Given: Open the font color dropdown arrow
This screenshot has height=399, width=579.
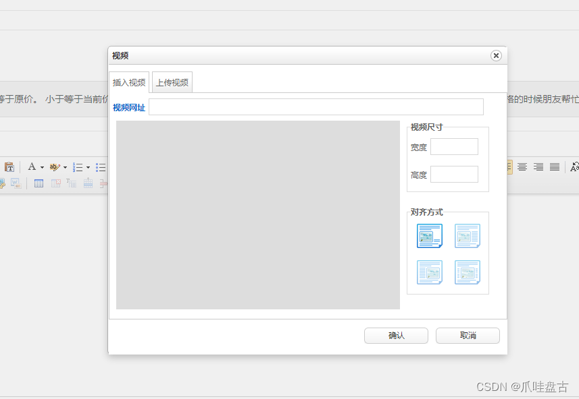Looking at the screenshot, I should (x=42, y=167).
